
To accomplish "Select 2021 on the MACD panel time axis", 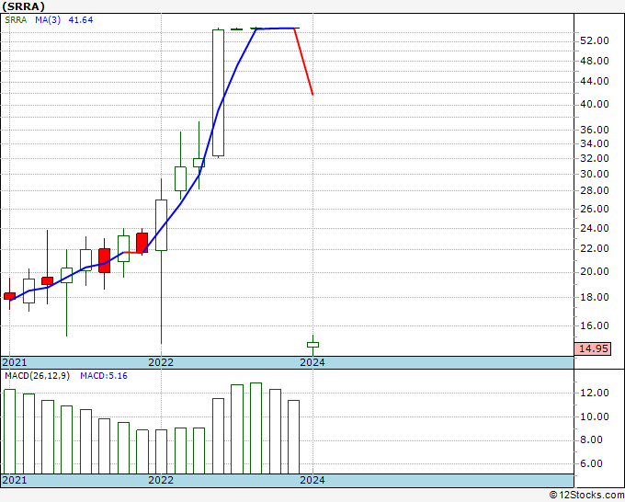I will point(15,480).
